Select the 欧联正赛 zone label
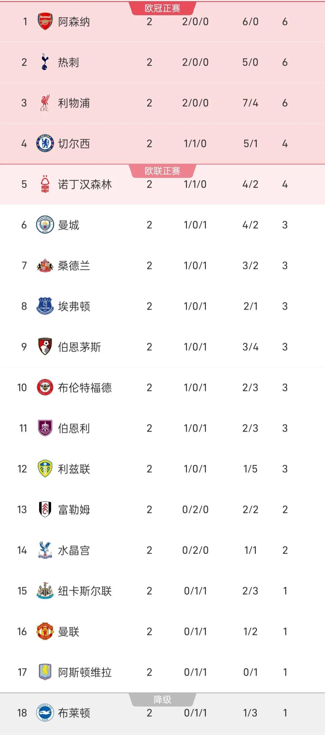The height and width of the screenshot is (735, 325). (x=162, y=171)
